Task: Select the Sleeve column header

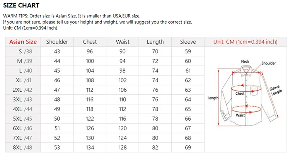Action: click(188, 42)
